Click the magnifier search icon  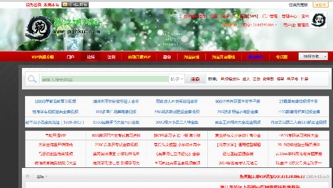[32, 79]
